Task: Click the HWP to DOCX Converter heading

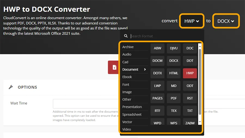Action: (x=47, y=9)
